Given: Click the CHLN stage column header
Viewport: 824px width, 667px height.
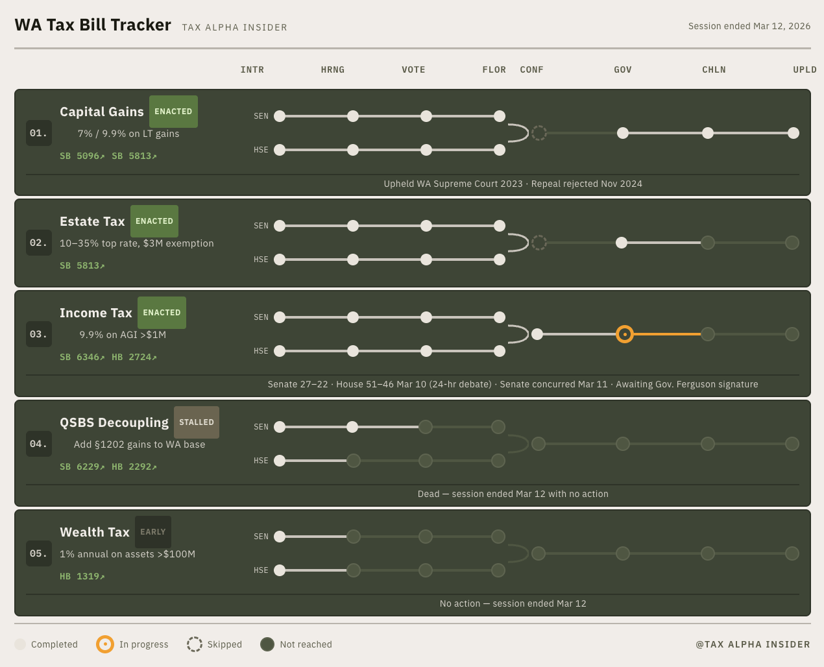Looking at the screenshot, I should 714,69.
